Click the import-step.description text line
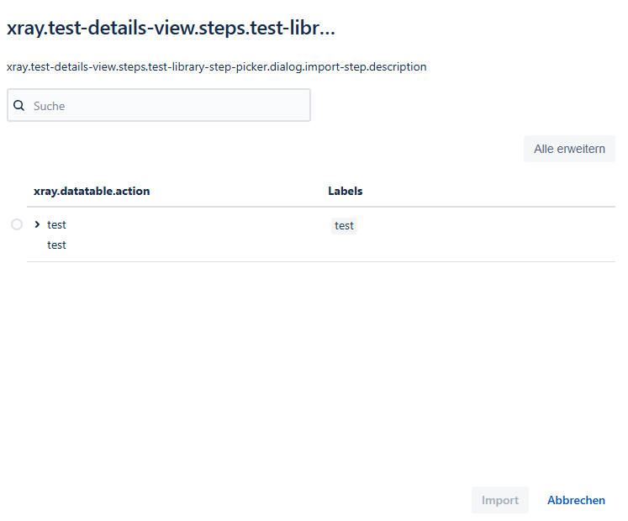This screenshot has width=628, height=521. (216, 66)
